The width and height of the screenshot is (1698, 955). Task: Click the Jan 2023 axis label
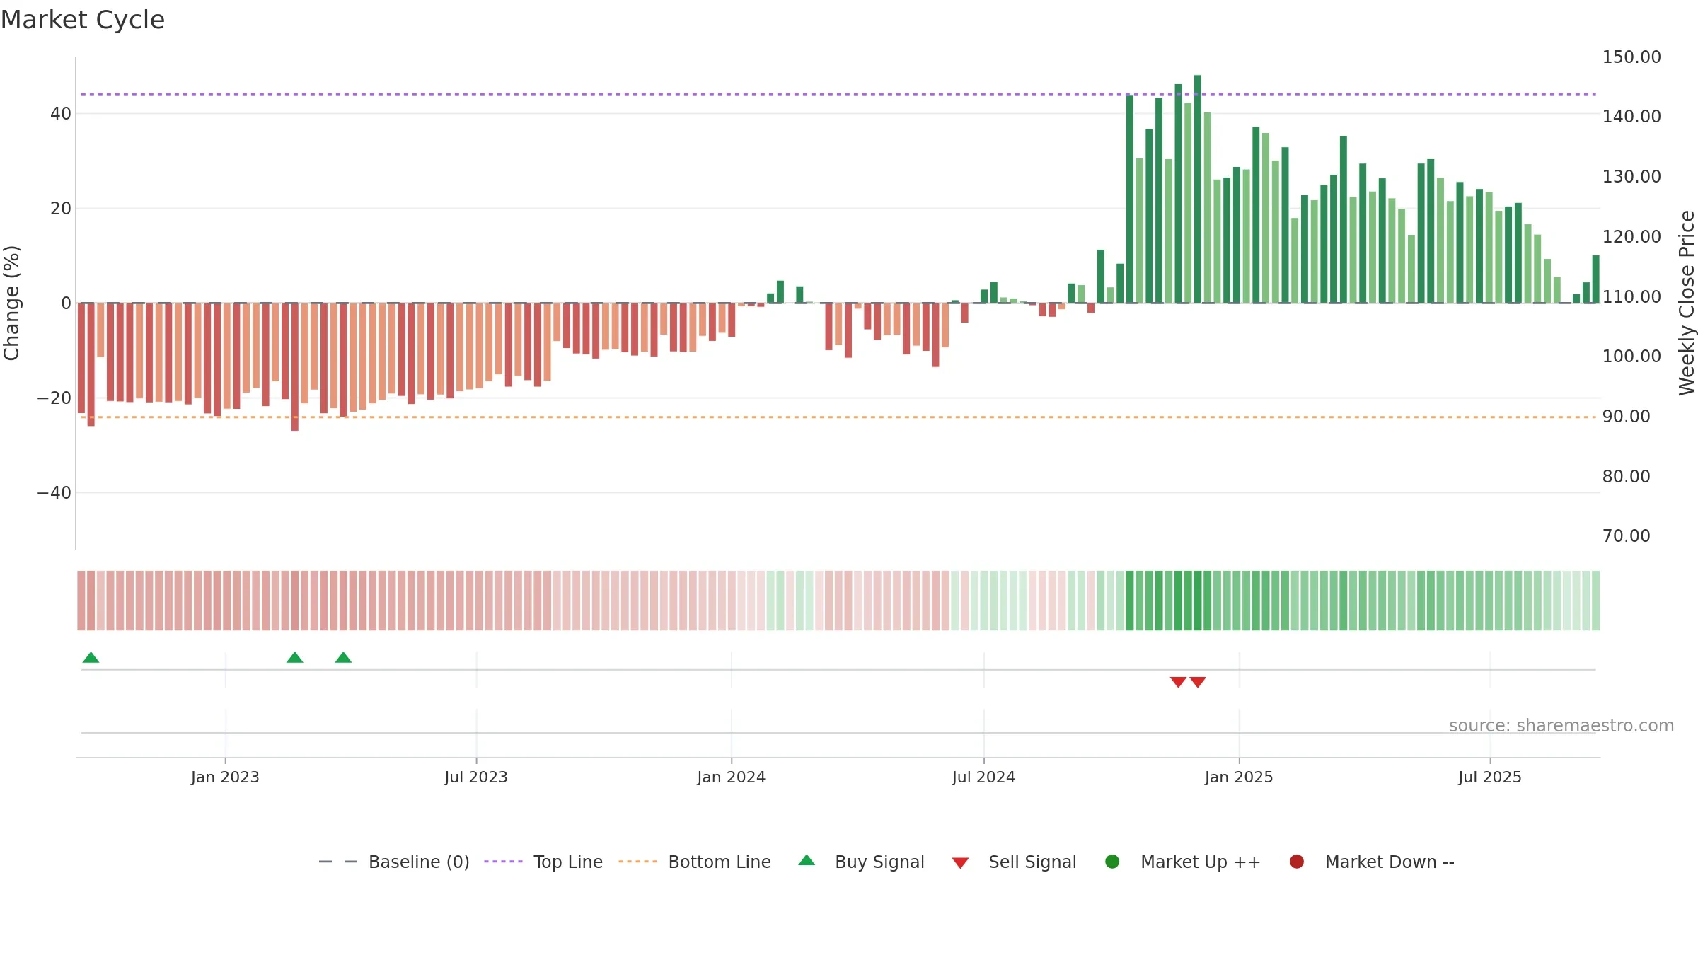225,777
